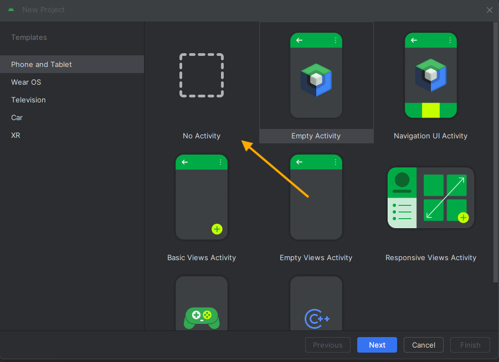This screenshot has height=362, width=499.
Task: Select the Native C++ template icon
Action: point(316,317)
